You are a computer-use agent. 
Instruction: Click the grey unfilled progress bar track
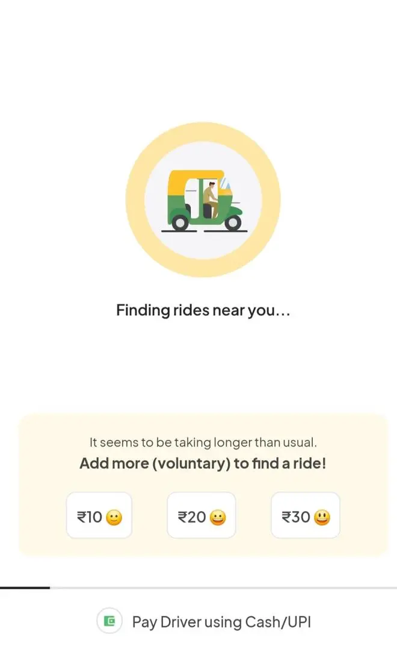click(x=223, y=588)
